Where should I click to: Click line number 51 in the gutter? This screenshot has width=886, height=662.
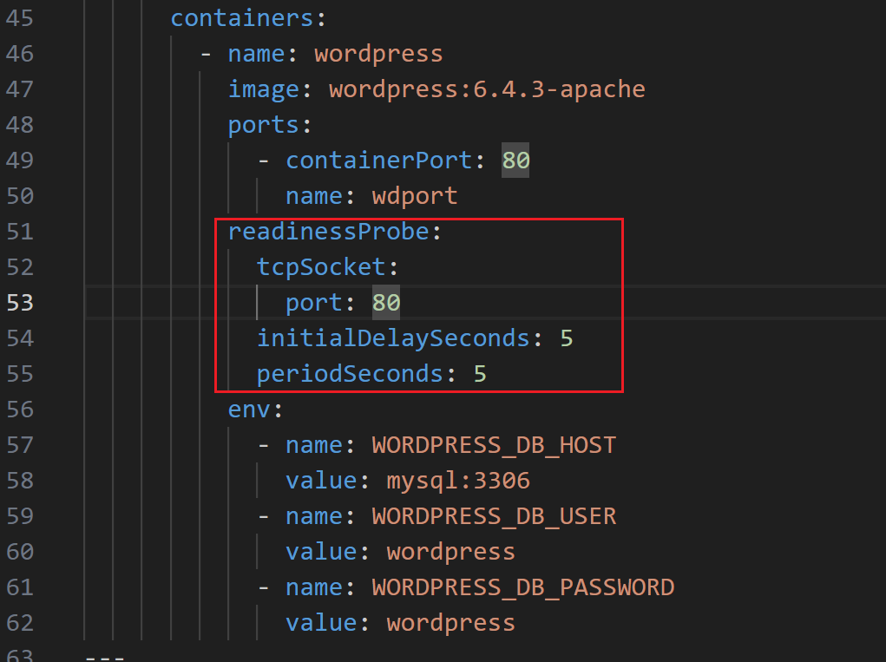click(x=20, y=231)
